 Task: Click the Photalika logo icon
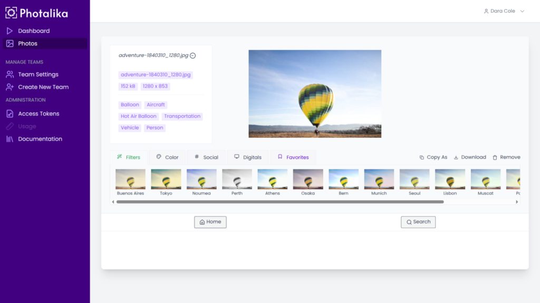pyautogui.click(x=11, y=13)
